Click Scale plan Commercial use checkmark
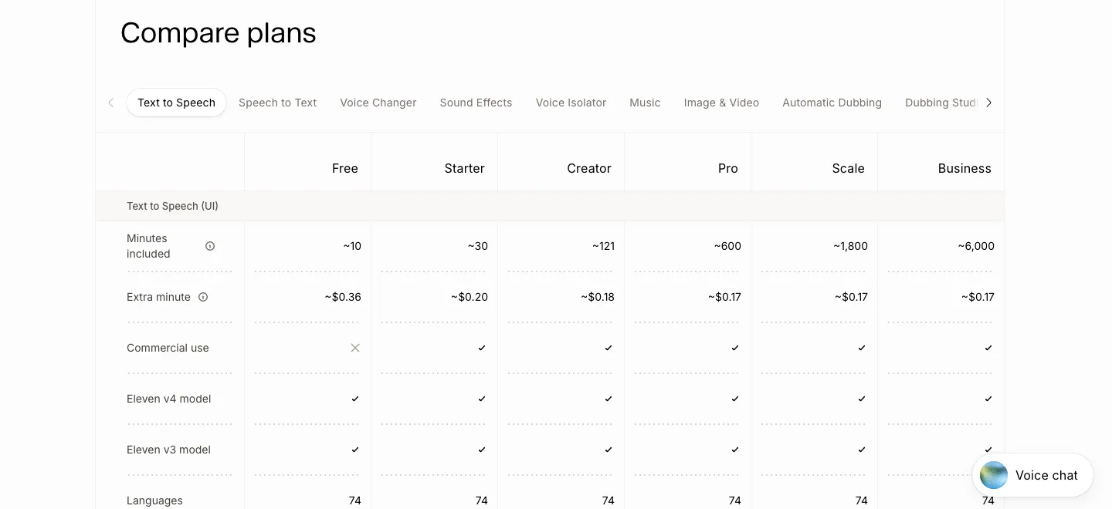The image size is (1112, 509). 862,348
